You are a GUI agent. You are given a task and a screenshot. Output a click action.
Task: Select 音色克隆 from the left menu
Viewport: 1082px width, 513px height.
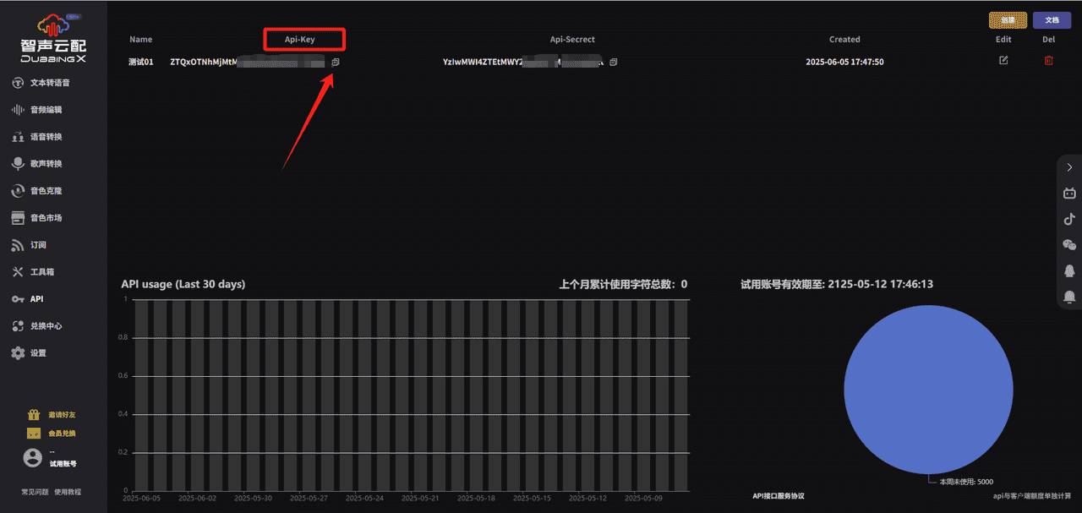[46, 191]
